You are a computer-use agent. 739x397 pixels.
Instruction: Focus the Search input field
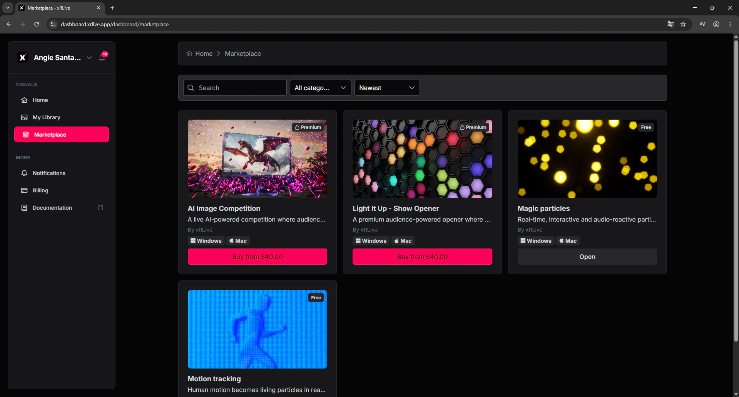click(235, 88)
